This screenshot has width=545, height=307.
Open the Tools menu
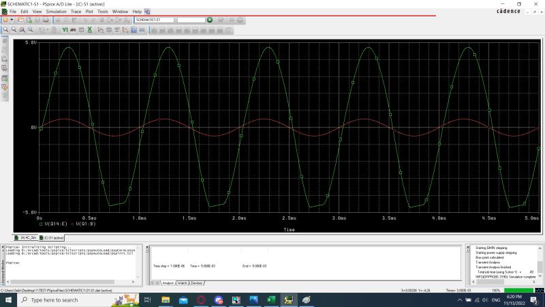(x=103, y=12)
